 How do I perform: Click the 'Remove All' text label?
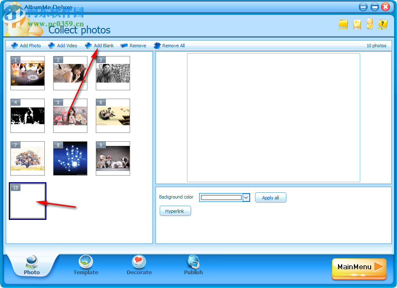174,46
